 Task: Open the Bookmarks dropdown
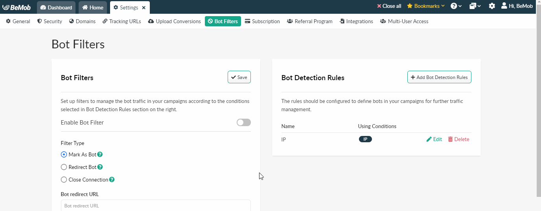(x=426, y=6)
